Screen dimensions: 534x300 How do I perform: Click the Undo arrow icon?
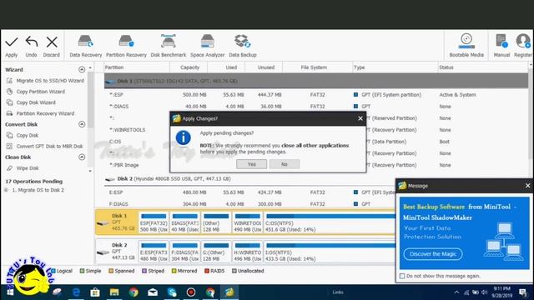pos(32,42)
